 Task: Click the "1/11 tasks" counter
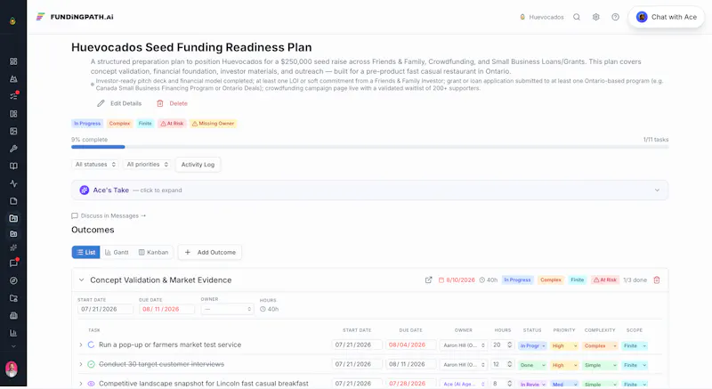tap(656, 140)
